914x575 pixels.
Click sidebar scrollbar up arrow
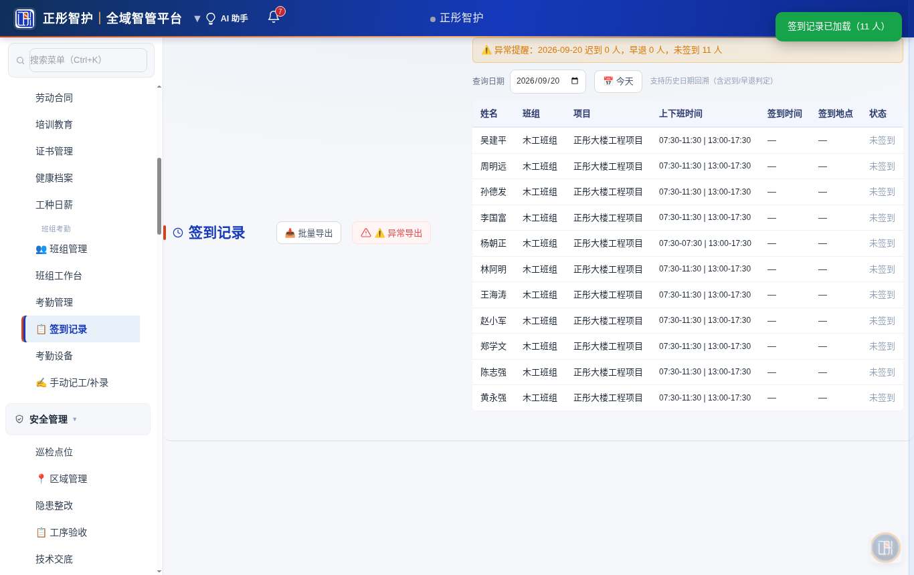159,86
